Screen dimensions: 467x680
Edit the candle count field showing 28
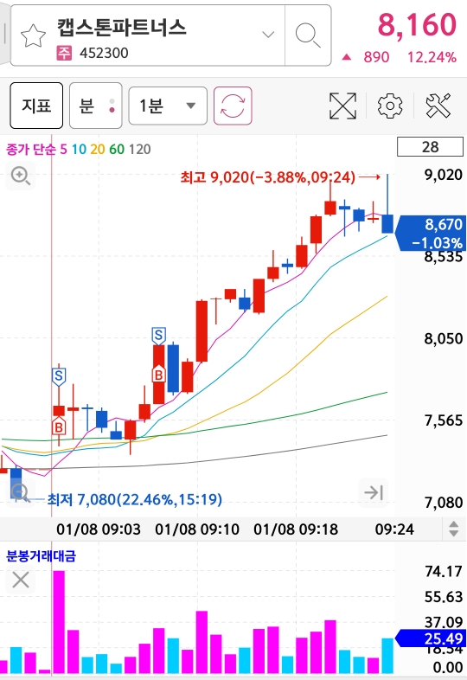430,146
